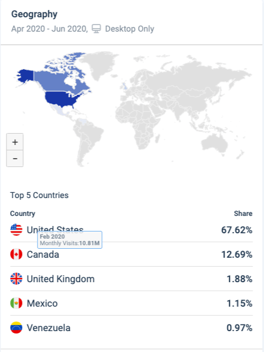Click Alaska region on the map
Screen dimensions: 264x352
click(x=24, y=76)
